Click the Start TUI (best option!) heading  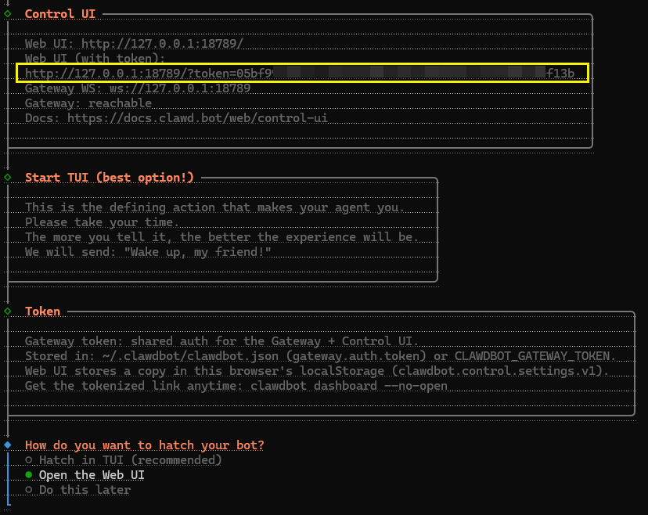pos(109,178)
